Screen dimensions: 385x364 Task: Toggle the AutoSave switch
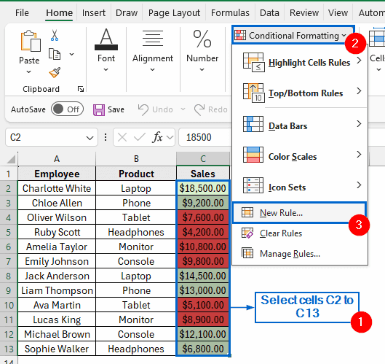pyautogui.click(x=67, y=109)
